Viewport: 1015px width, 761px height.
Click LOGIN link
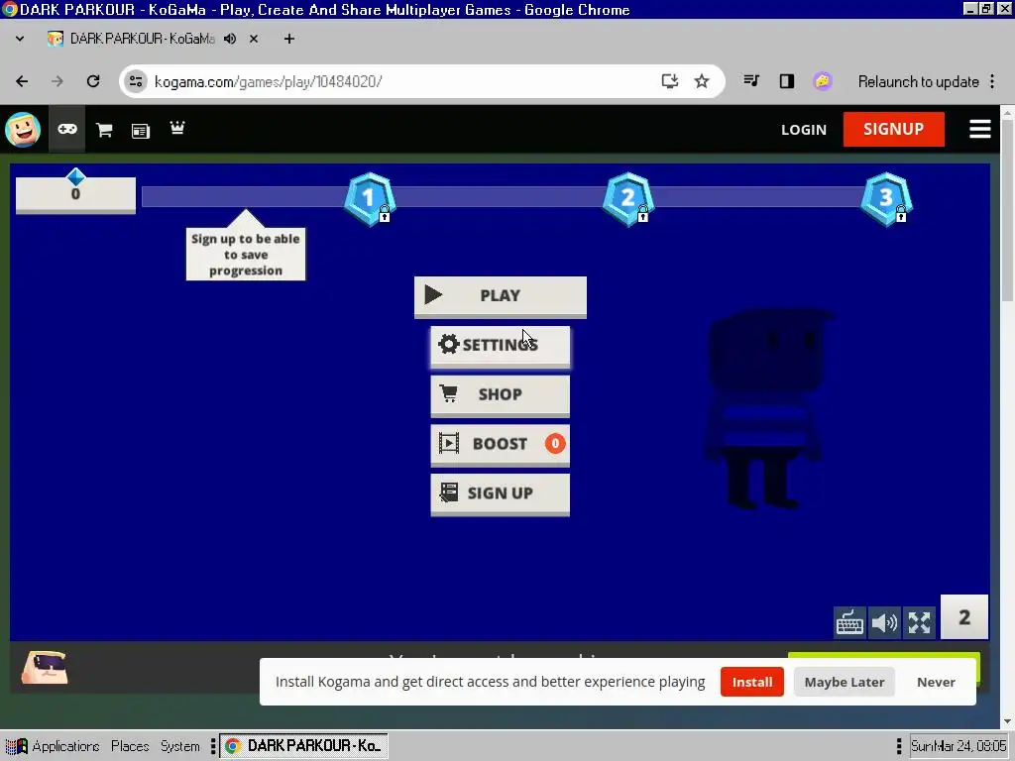click(x=803, y=130)
